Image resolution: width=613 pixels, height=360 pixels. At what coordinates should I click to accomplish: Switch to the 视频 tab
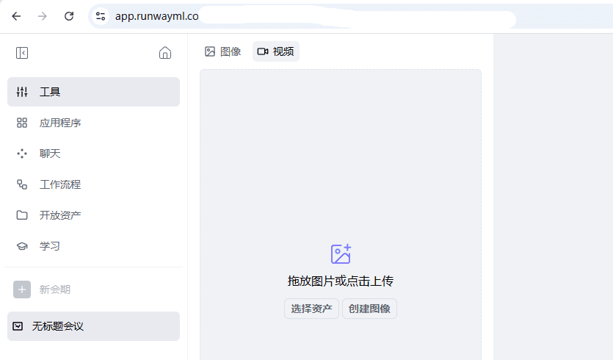[276, 51]
